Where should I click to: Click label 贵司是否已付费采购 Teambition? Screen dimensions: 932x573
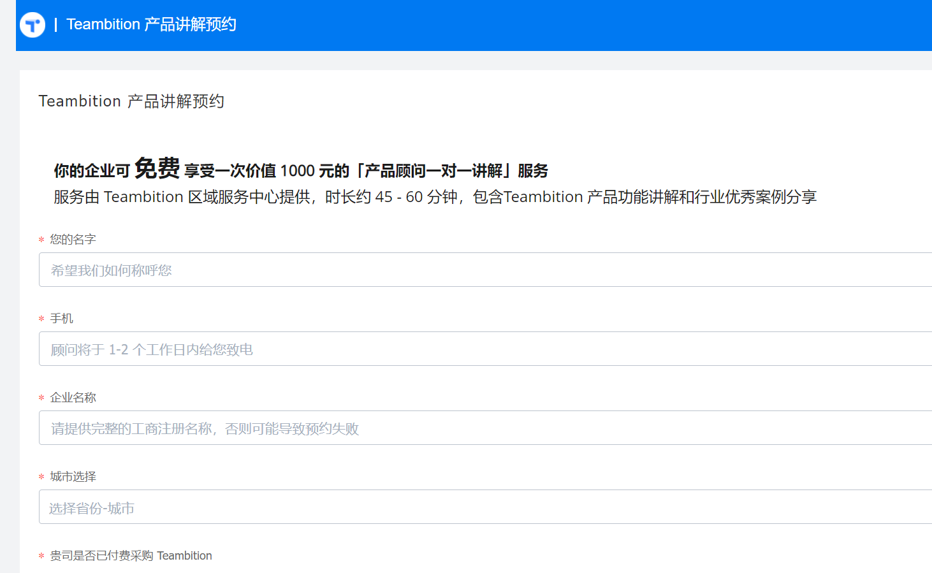[x=131, y=555]
